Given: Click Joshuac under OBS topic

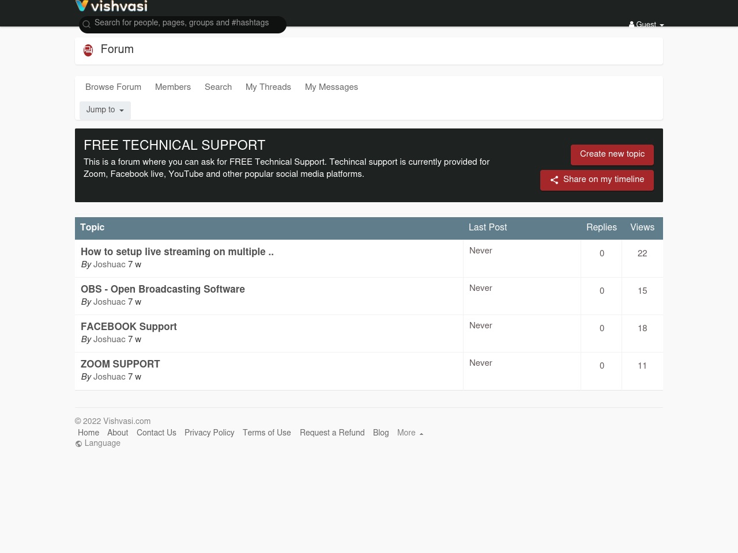Looking at the screenshot, I should pyautogui.click(x=110, y=302).
